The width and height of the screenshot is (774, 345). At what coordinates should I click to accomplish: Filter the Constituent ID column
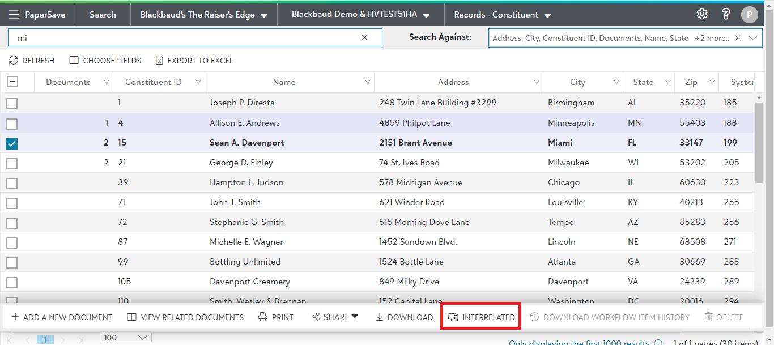[198, 82]
